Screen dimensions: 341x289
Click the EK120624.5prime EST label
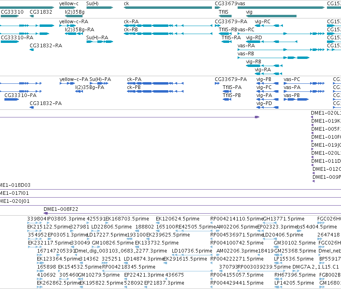click(178, 219)
